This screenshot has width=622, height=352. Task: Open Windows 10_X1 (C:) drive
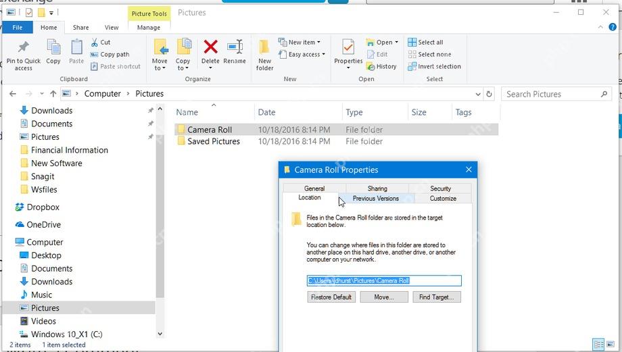[67, 334]
